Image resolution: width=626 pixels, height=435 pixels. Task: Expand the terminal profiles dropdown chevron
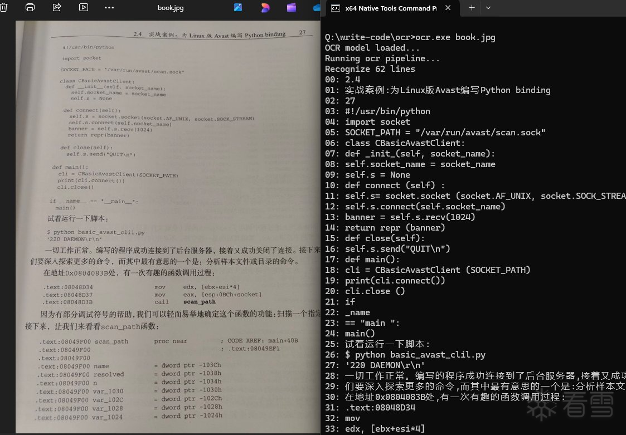pyautogui.click(x=488, y=8)
